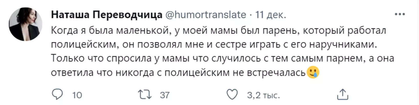The image size is (419, 105).
Task: Click the like count 3,2 тыс.
Action: [x=263, y=95]
